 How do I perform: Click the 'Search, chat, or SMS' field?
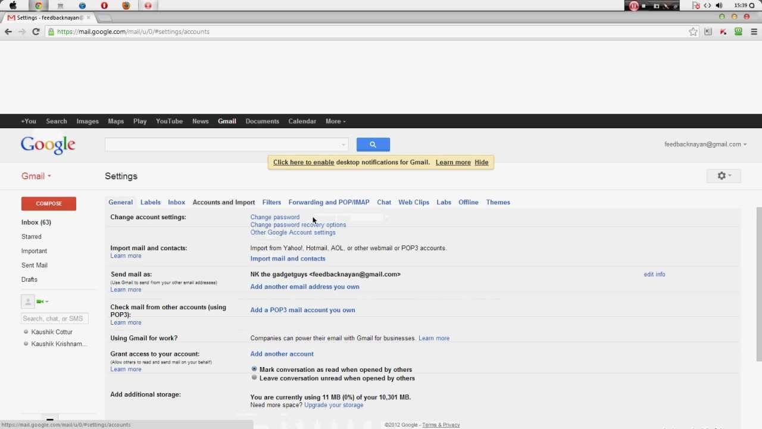[55, 318]
